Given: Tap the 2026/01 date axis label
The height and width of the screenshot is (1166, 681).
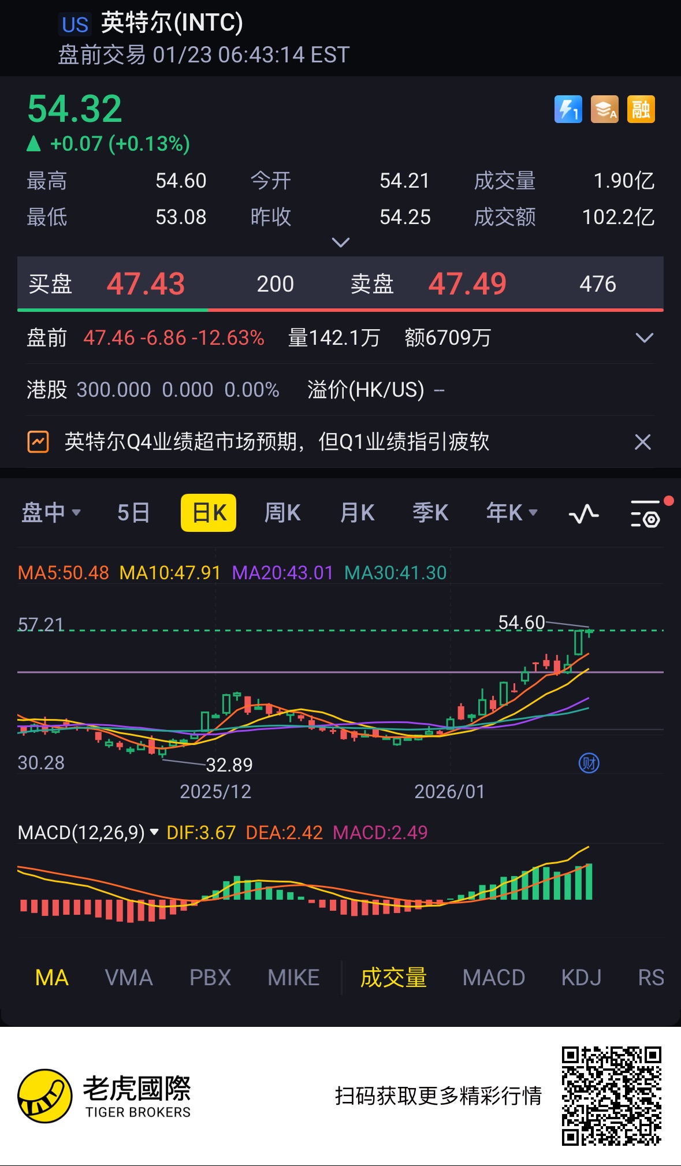Looking at the screenshot, I should click(449, 791).
